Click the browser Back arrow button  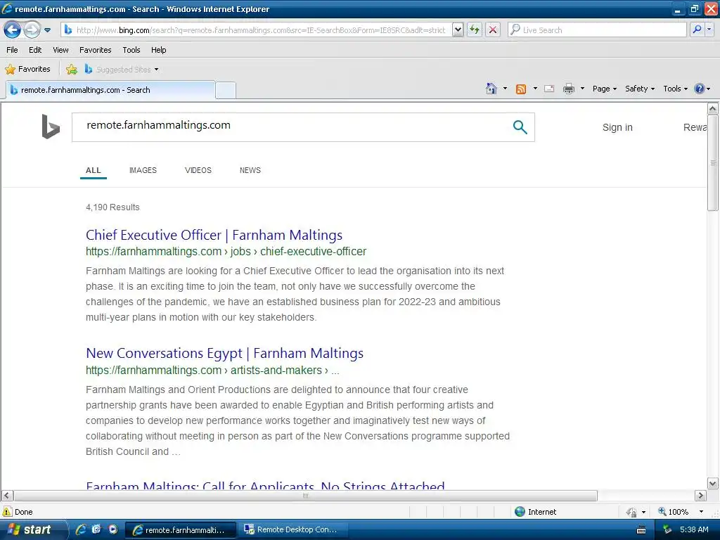12,30
